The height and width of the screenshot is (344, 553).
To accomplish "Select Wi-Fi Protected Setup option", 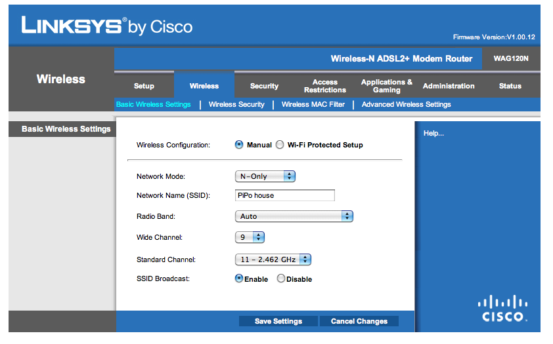I will [x=280, y=145].
